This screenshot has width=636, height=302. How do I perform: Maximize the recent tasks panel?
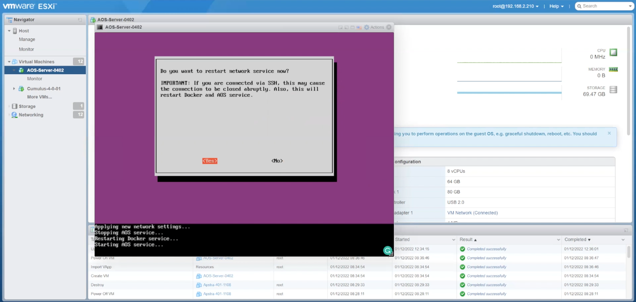[x=626, y=230]
